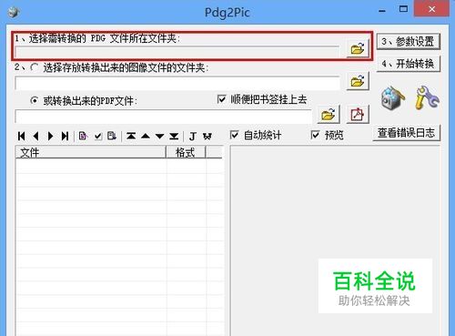Click the blue box with hammer icon

coord(393,97)
